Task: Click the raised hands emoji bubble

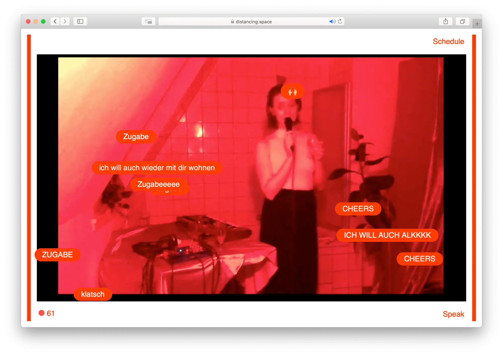Action: [x=292, y=92]
